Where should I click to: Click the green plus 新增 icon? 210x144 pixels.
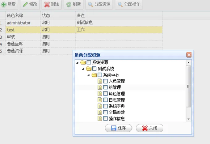point(3,4)
